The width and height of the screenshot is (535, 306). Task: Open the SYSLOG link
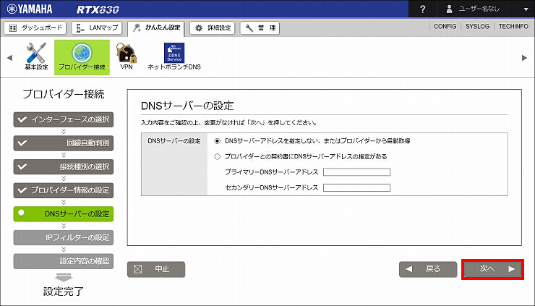tap(477, 26)
